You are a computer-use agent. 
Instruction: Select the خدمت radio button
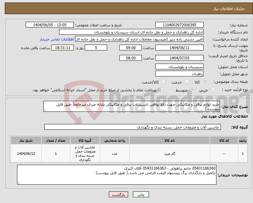[x=187, y=82]
